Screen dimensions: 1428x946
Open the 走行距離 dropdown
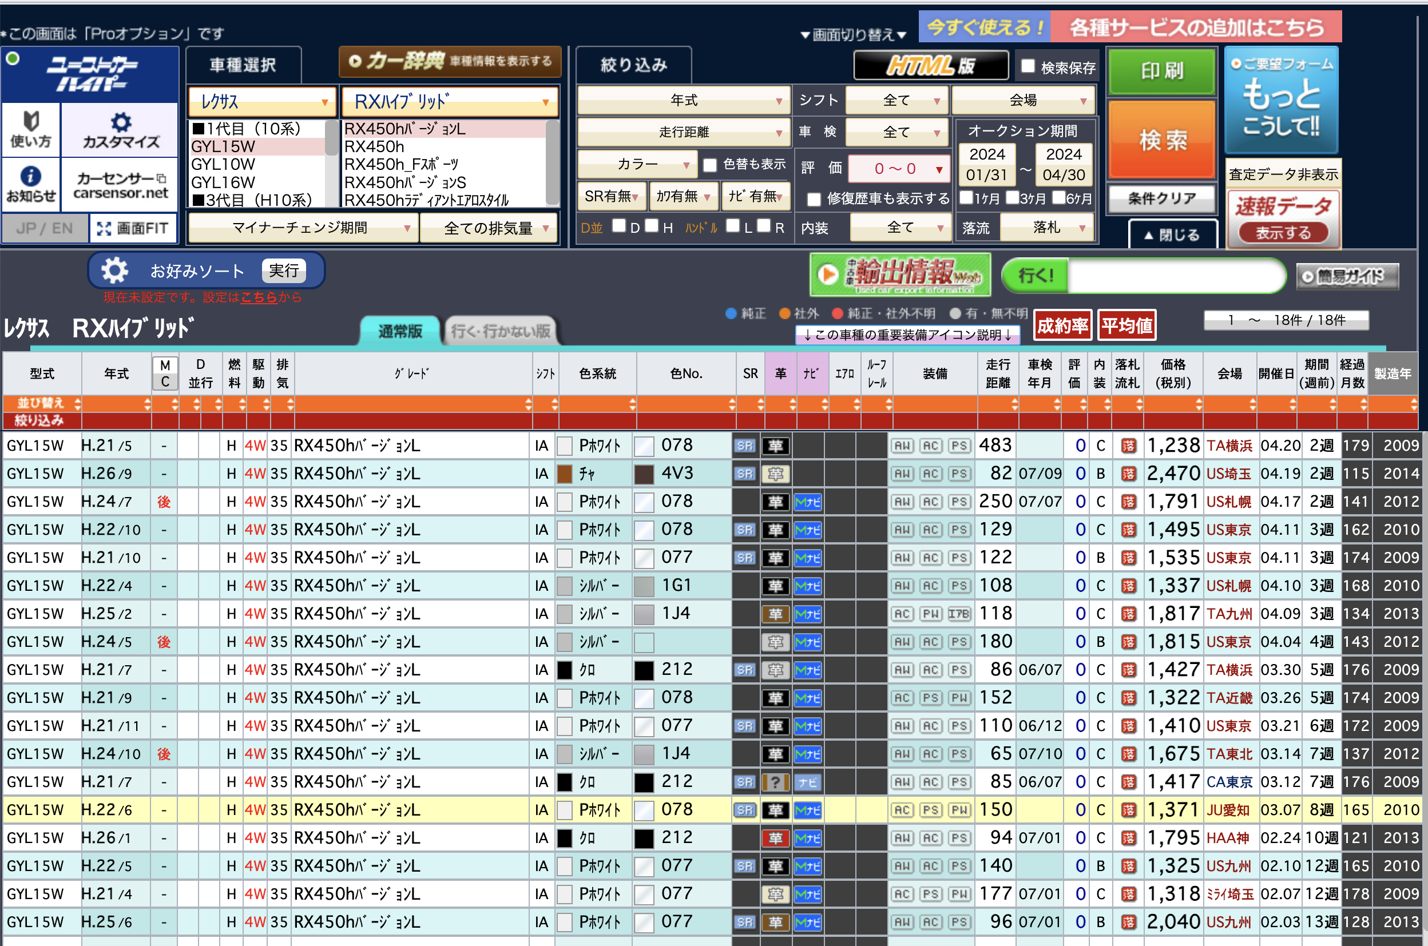683,132
